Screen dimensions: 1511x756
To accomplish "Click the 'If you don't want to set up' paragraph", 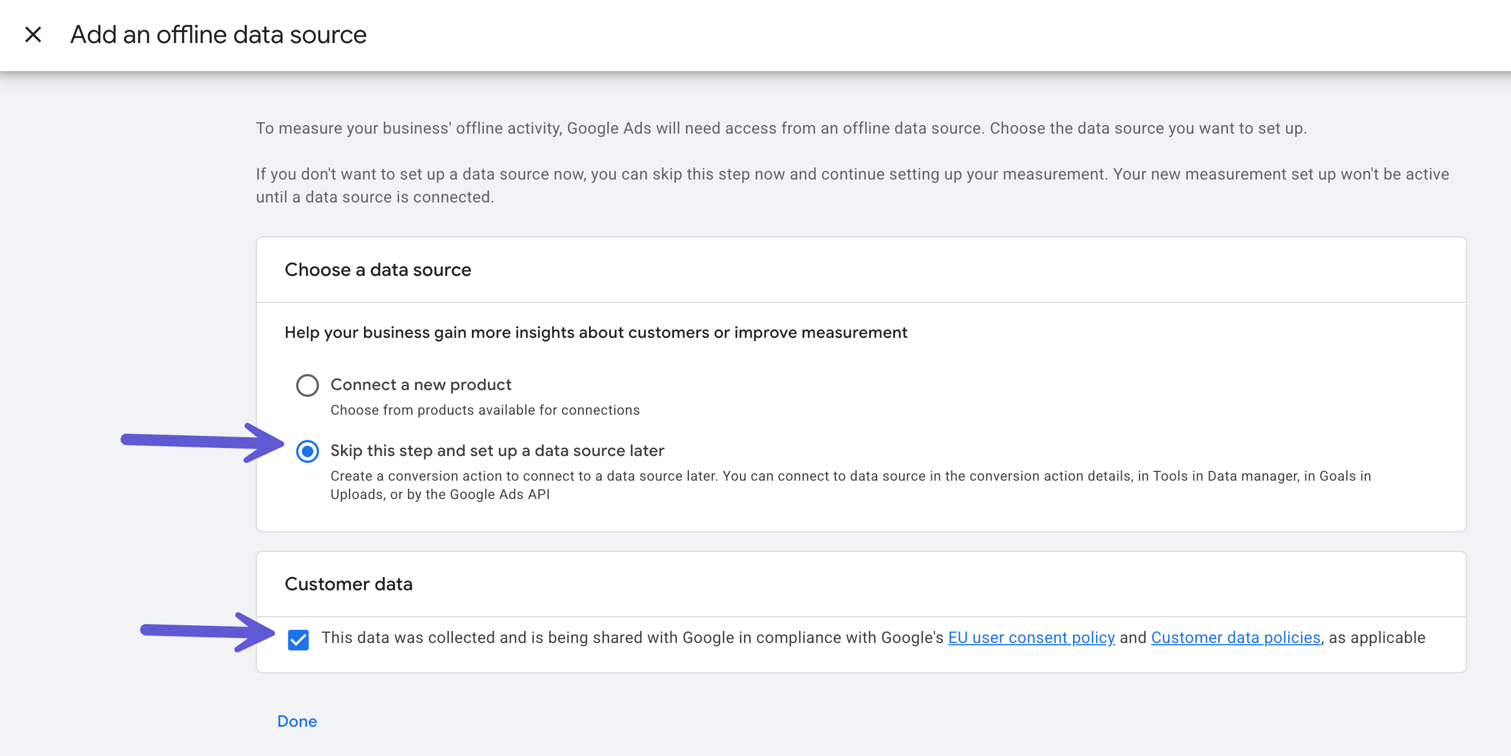I will 853,186.
